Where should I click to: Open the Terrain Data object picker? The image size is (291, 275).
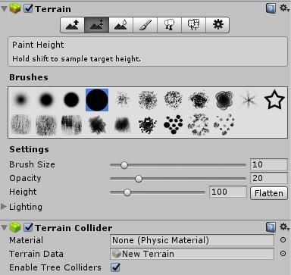[283, 253]
